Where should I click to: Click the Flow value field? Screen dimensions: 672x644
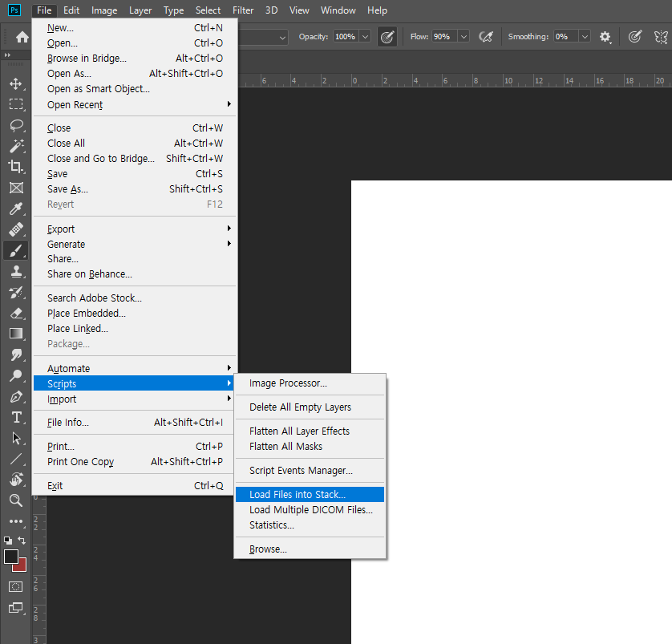444,37
